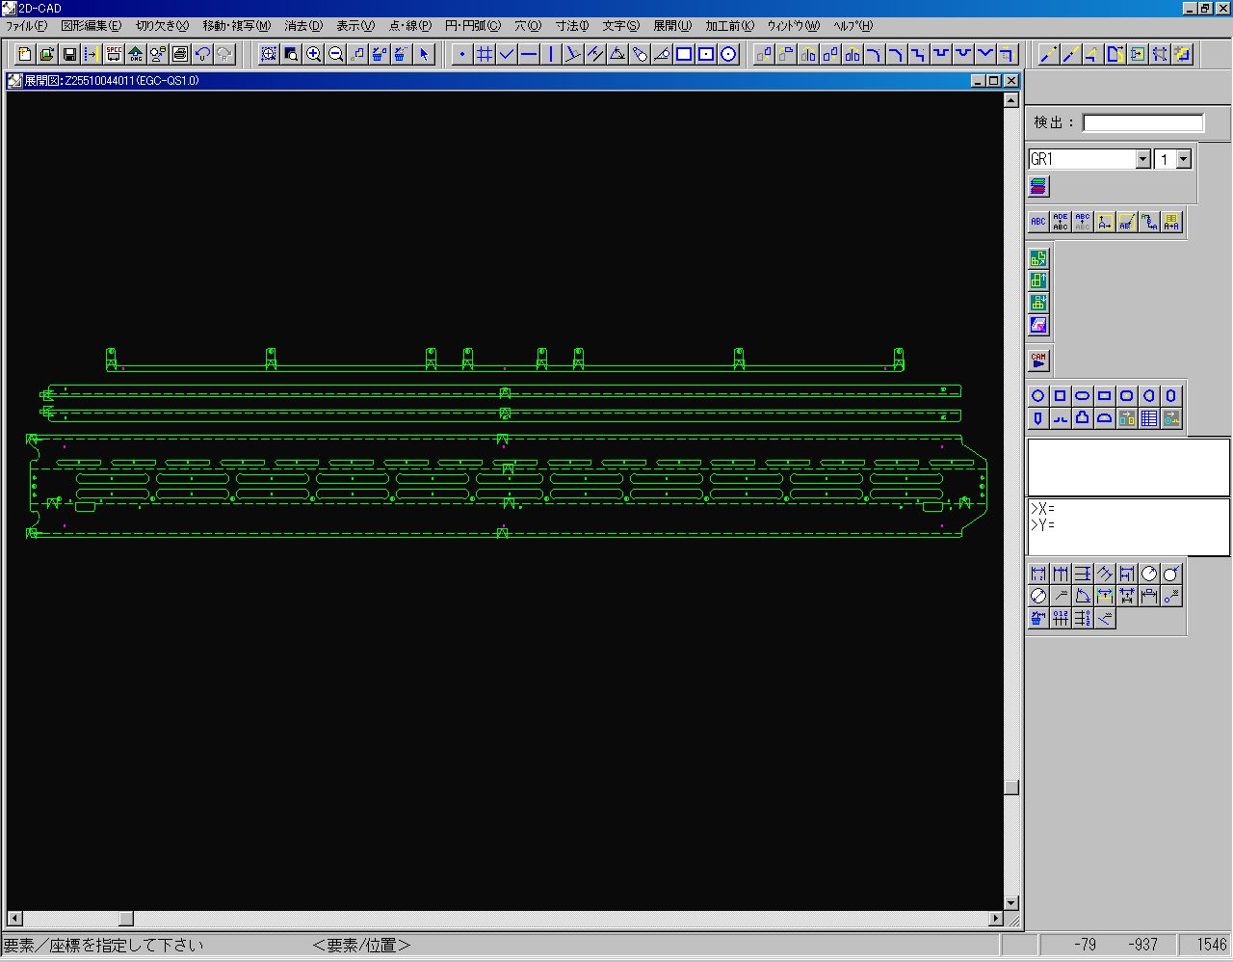Viewport: 1233px width, 962px height.
Task: Open the 展開(U) menu
Action: pos(672,26)
